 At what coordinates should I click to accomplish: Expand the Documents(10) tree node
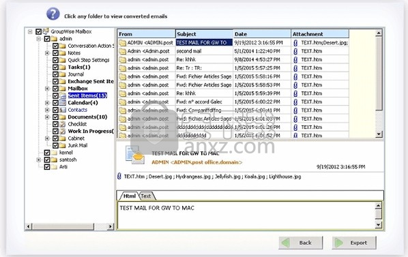click(x=47, y=117)
